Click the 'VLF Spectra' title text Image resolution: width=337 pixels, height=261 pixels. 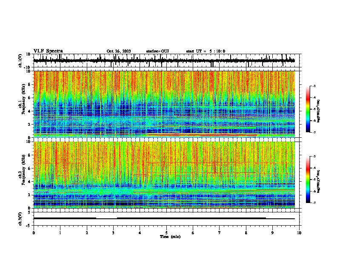(48, 51)
